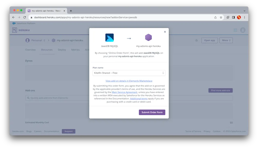The height and width of the screenshot is (148, 258).
Task: Click the Salesforce Platform cloud icon
Action: click(x=14, y=23)
